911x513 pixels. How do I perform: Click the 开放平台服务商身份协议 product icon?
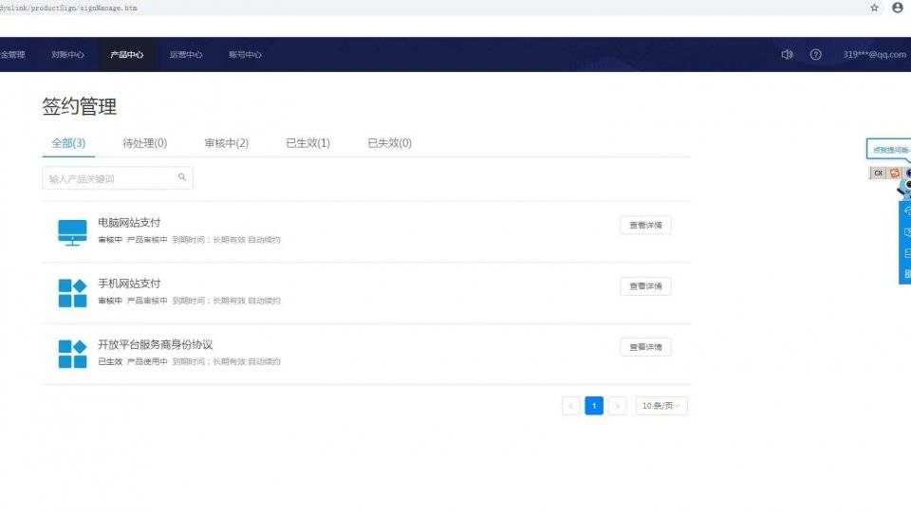72,353
